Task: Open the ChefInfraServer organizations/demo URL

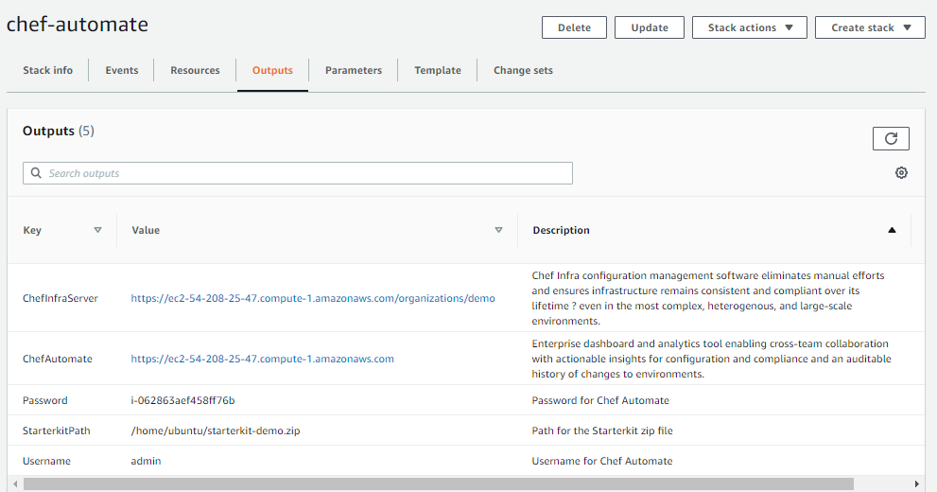Action: pos(312,298)
